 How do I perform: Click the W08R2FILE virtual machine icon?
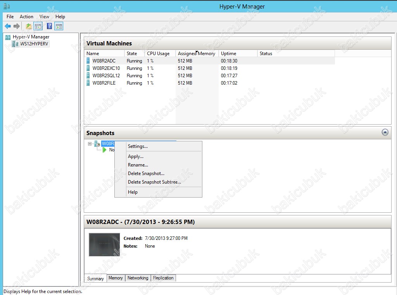(x=88, y=83)
